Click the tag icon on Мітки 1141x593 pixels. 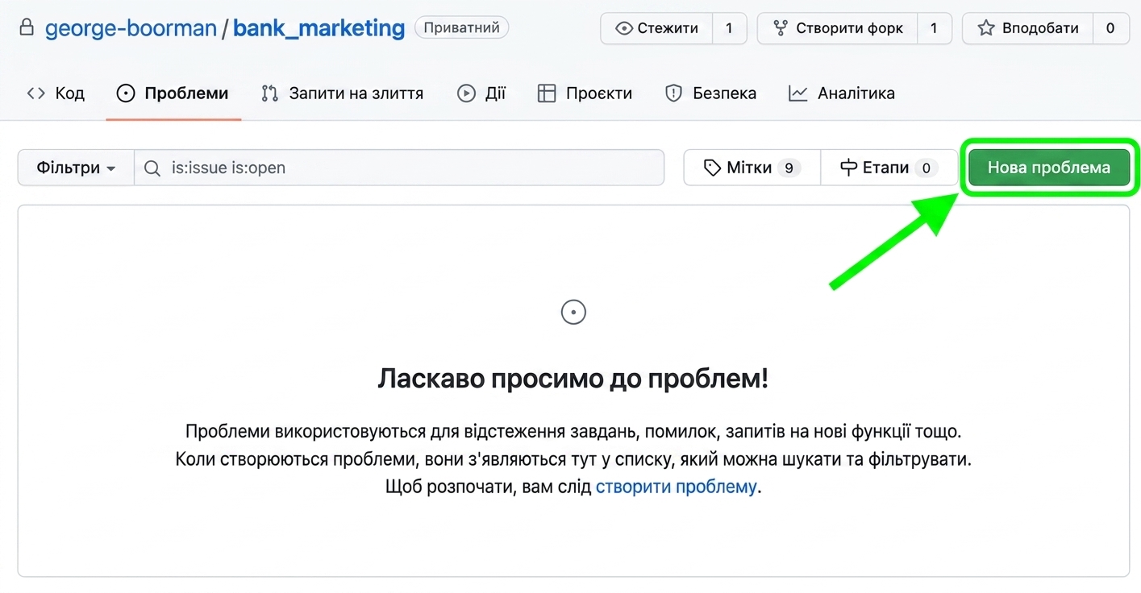[712, 168]
